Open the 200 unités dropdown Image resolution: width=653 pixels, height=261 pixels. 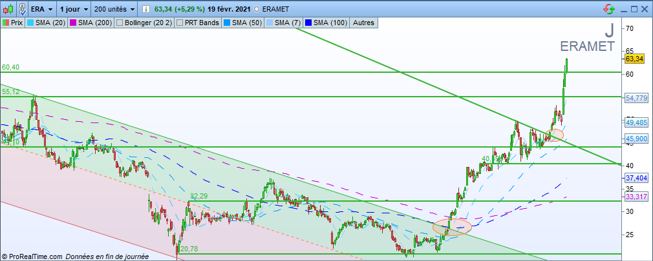click(114, 9)
